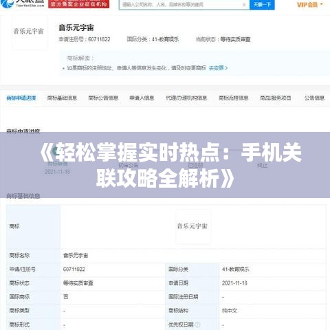The width and height of the screenshot is (330, 330).
Task: Open the VIP会员 dropdown menu
Action: click(x=309, y=5)
